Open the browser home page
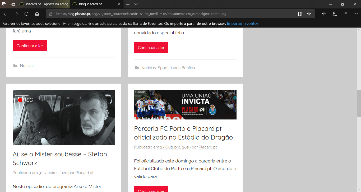361x192 pixels. [x=37, y=14]
